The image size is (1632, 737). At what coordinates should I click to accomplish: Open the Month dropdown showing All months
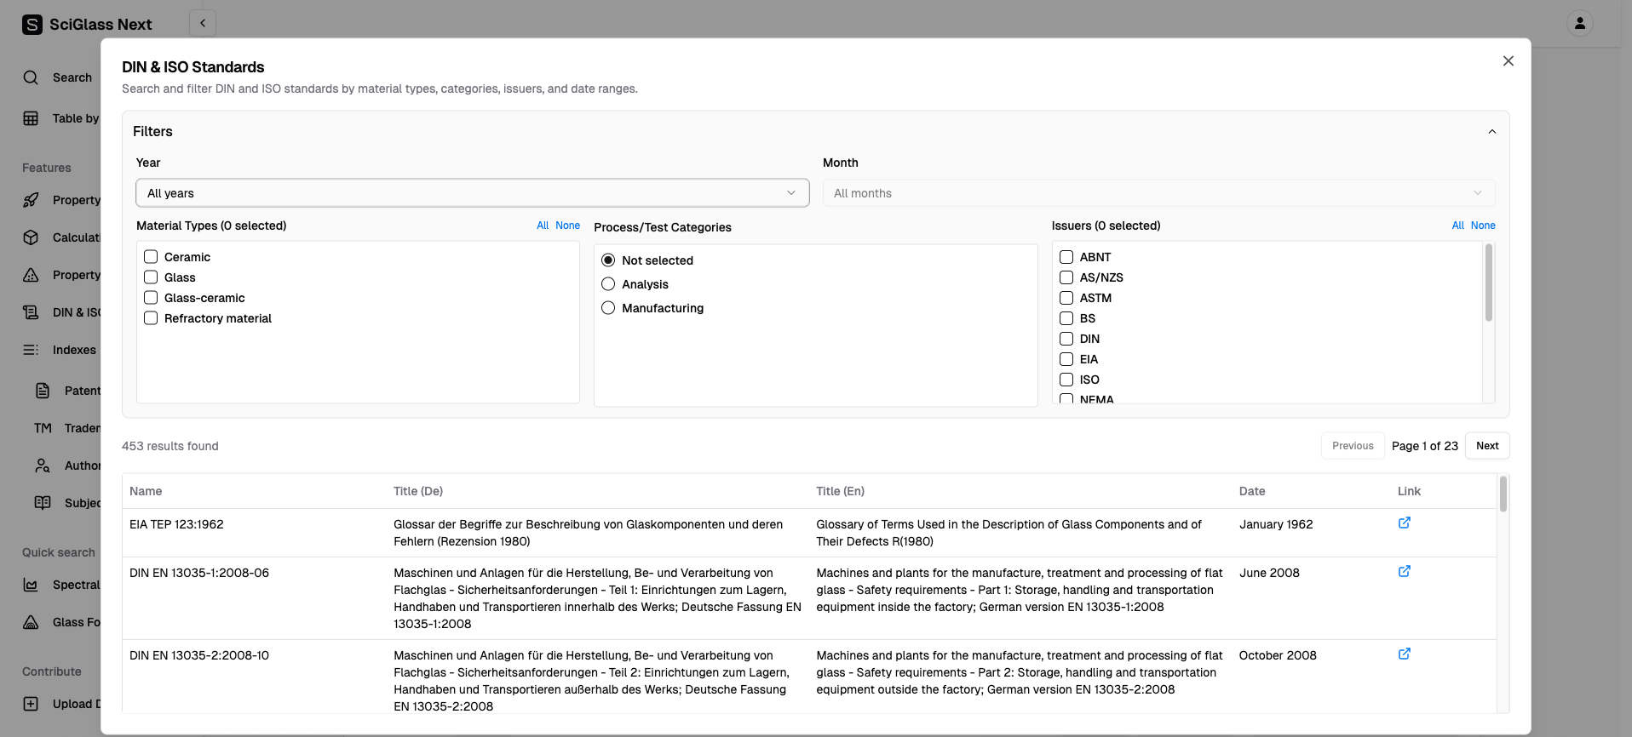1158,193
